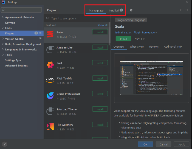Expand the Tools settings node
192x149 pixels.
pyautogui.click(x=3, y=55)
